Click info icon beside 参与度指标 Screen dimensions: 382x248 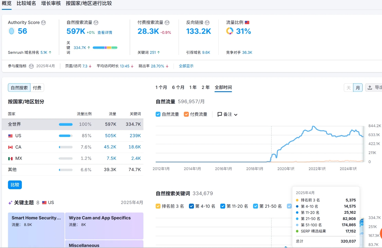[x=31, y=66]
